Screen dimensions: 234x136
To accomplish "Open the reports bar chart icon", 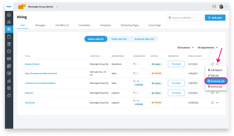I will pos(9,81).
